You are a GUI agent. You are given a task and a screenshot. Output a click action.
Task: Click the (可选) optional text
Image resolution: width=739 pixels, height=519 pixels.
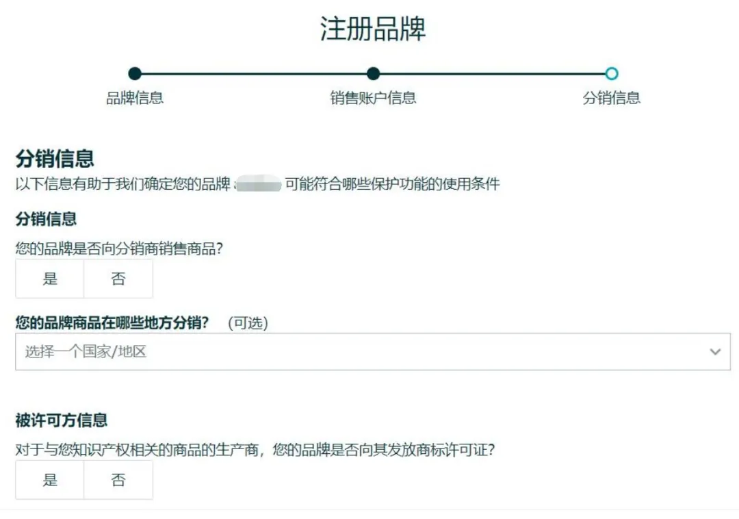(248, 323)
